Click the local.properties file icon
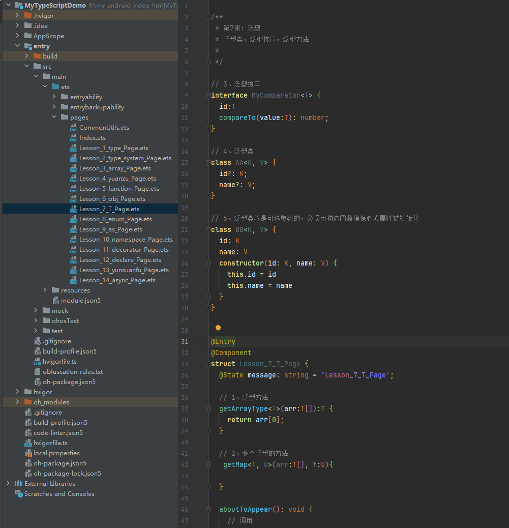This screenshot has width=509, height=528. (28, 453)
